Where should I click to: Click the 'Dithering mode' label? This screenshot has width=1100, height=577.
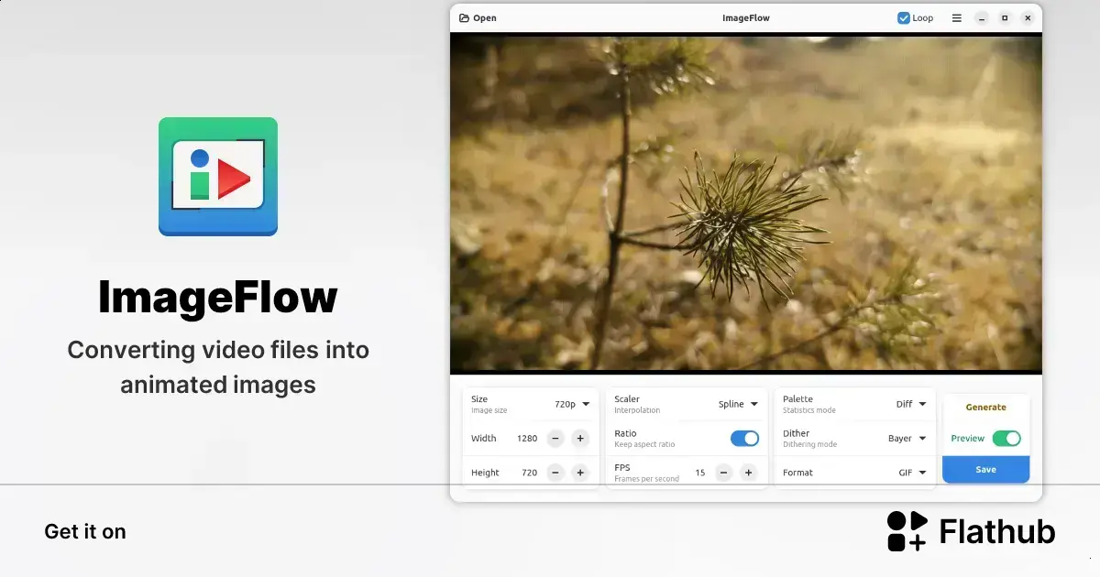tap(809, 444)
